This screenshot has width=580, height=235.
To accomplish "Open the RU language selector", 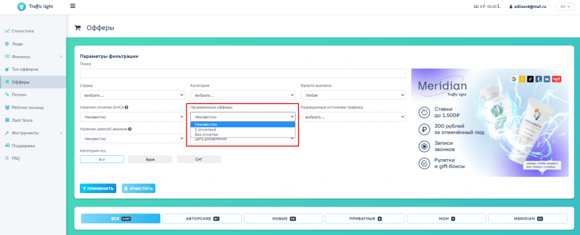I will pos(564,7).
